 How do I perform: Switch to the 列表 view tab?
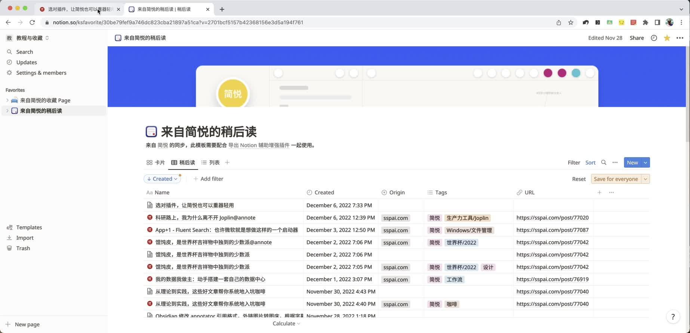pos(210,162)
